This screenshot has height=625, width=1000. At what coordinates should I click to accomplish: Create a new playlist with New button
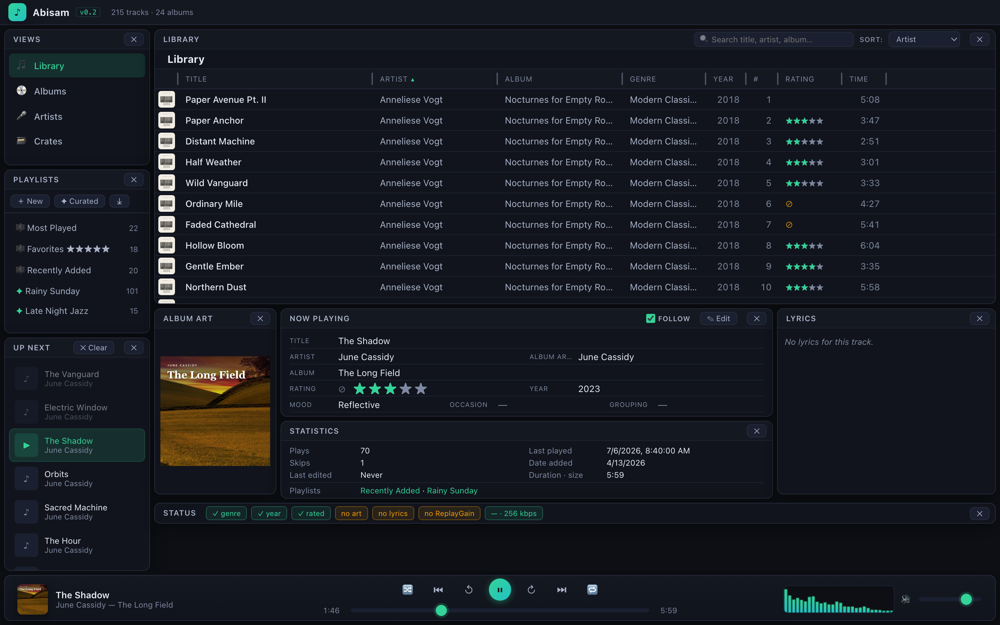30,201
